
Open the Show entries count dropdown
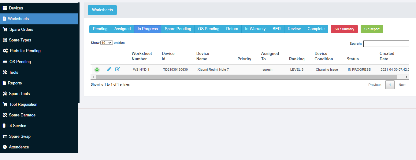pos(106,43)
